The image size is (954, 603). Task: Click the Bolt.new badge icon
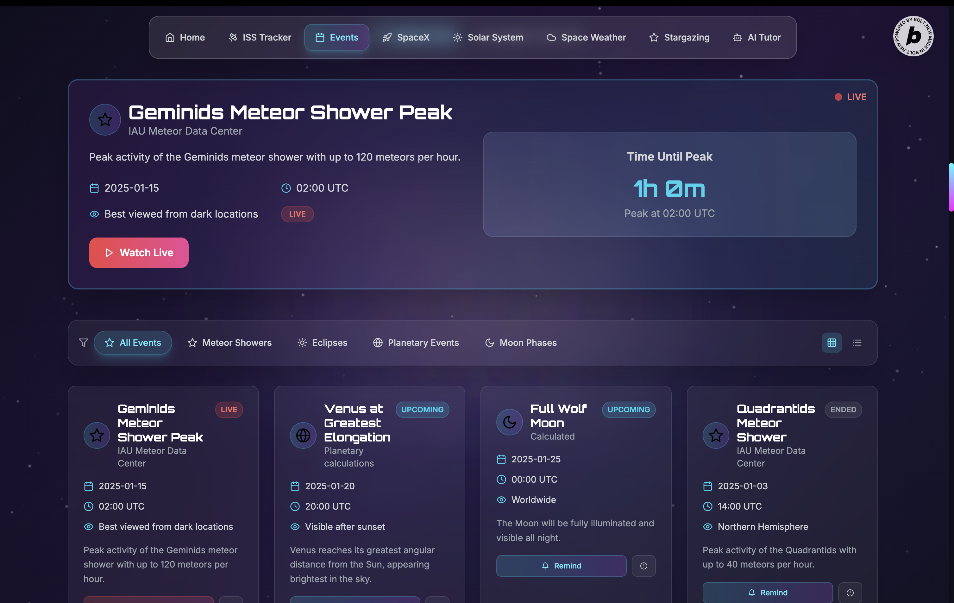[913, 36]
